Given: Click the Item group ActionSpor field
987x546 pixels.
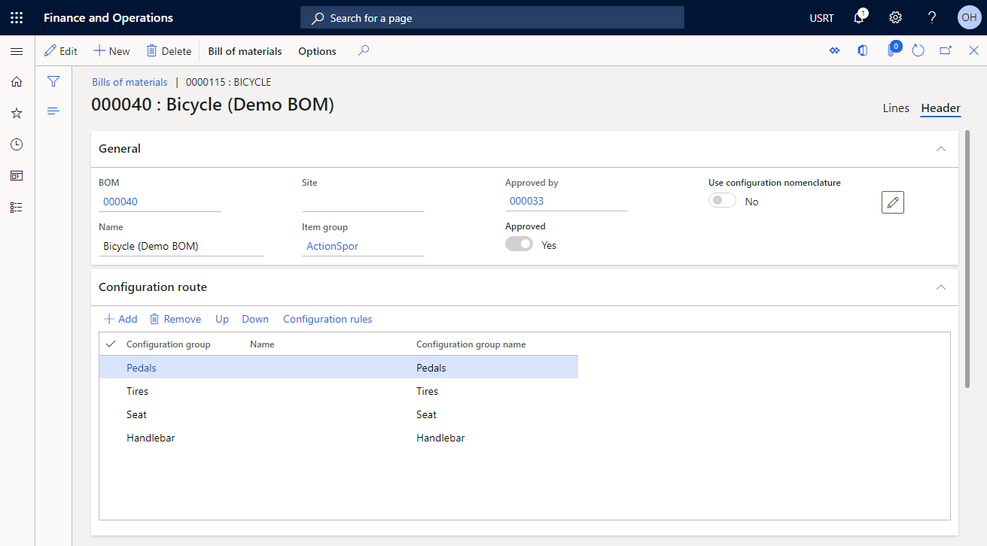Looking at the screenshot, I should coord(363,246).
